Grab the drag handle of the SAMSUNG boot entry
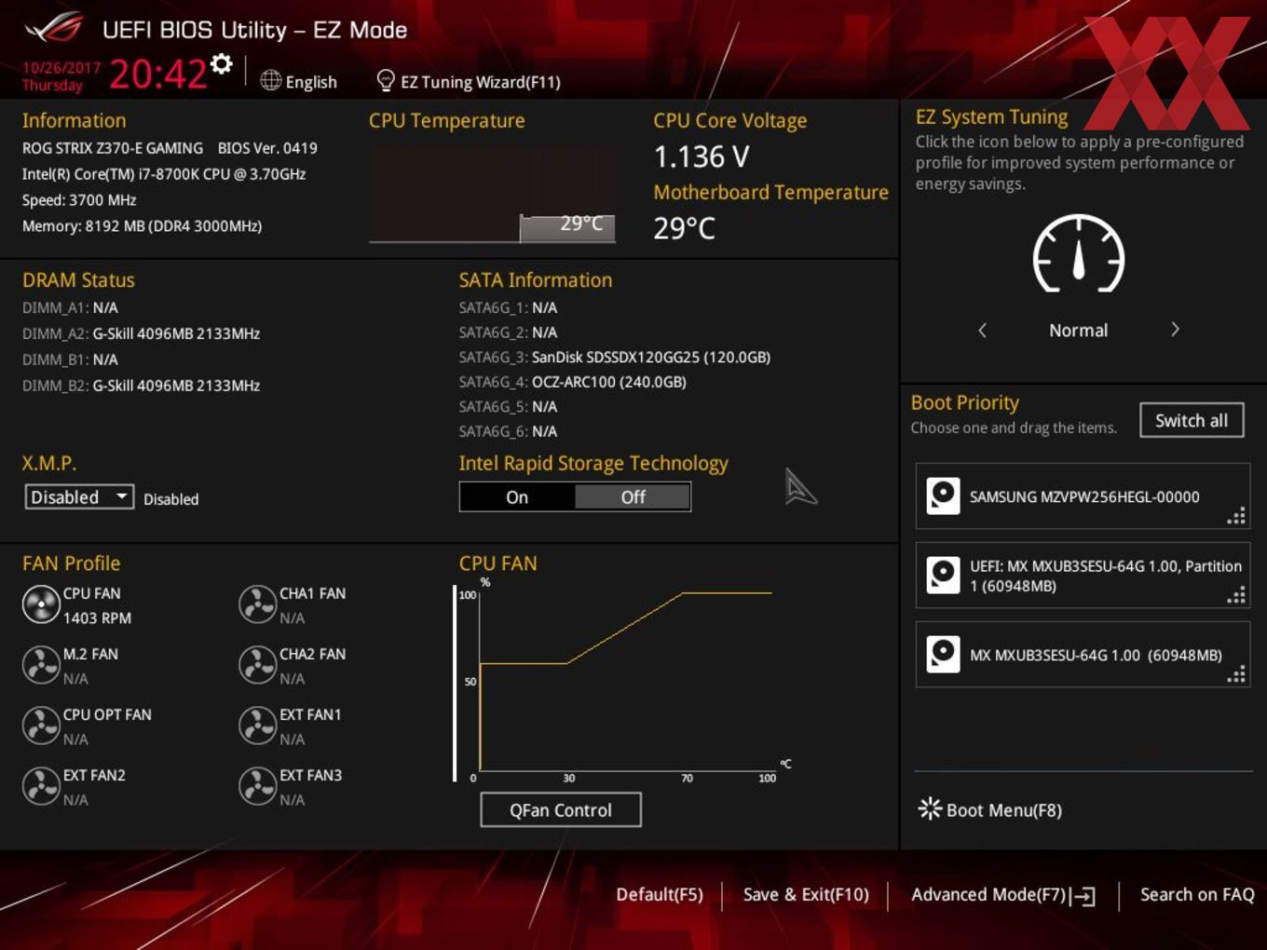Image resolution: width=1267 pixels, height=950 pixels. (x=1236, y=516)
